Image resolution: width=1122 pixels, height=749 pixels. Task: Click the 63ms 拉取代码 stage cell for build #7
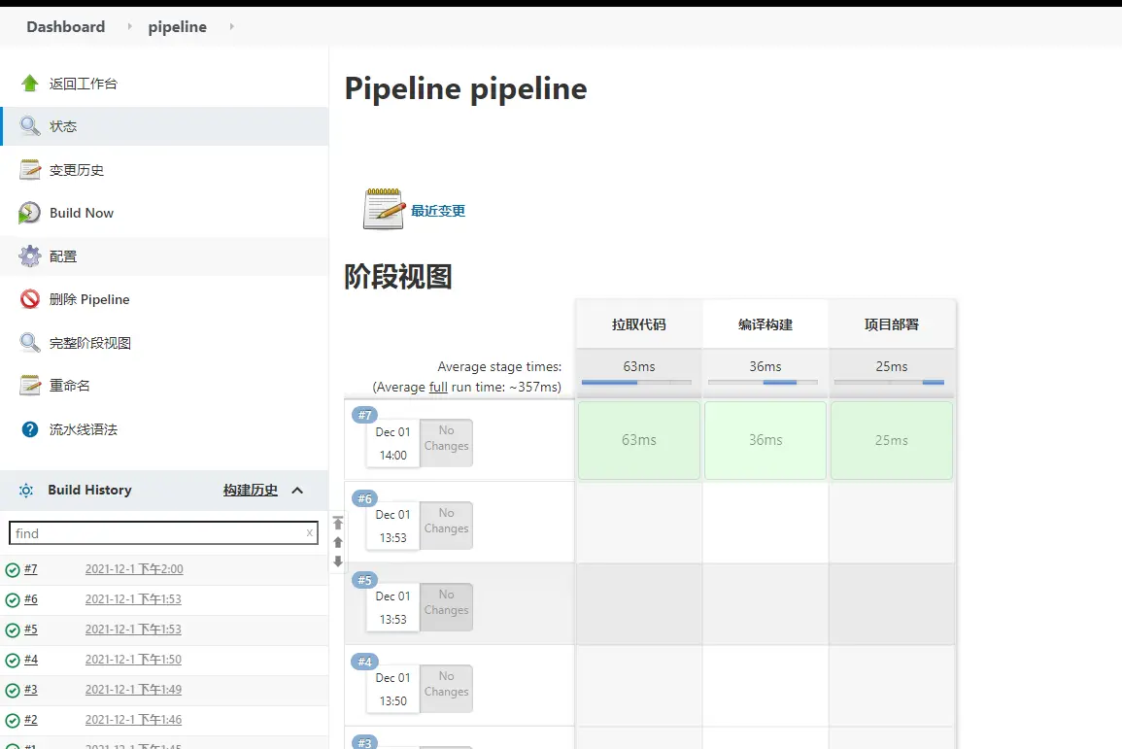pyautogui.click(x=638, y=440)
